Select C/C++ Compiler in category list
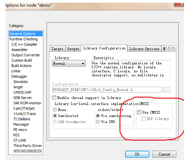Image resolution: width=193 pixels, height=163 pixels. coord(24,44)
